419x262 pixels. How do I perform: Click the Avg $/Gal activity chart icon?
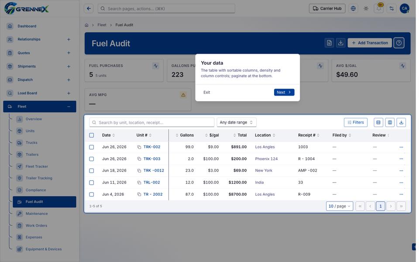[402, 66]
